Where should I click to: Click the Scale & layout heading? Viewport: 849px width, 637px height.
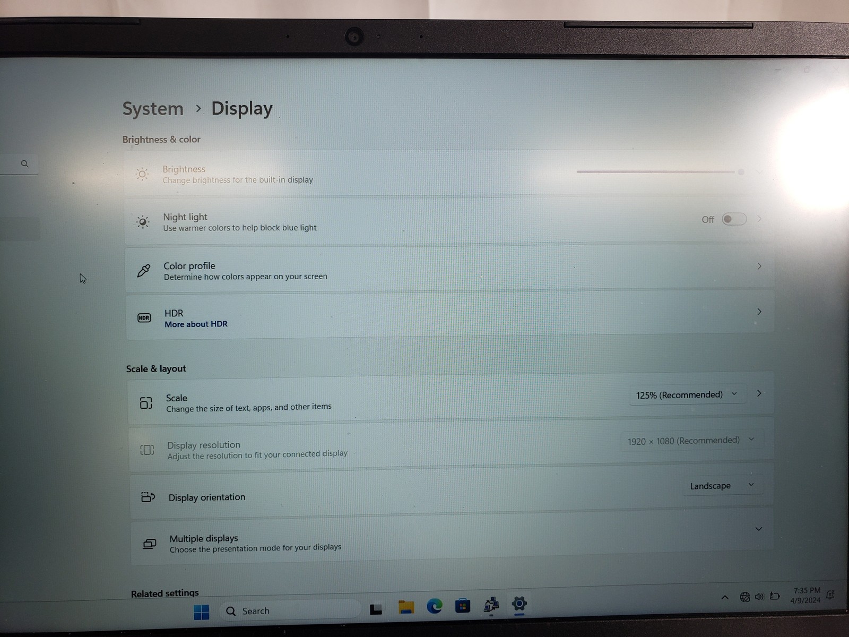pyautogui.click(x=156, y=369)
